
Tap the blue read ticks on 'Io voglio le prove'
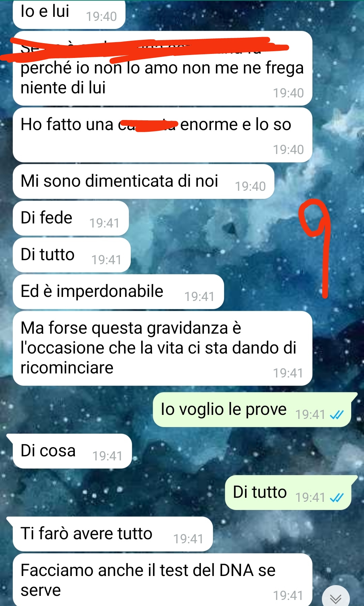tap(337, 415)
